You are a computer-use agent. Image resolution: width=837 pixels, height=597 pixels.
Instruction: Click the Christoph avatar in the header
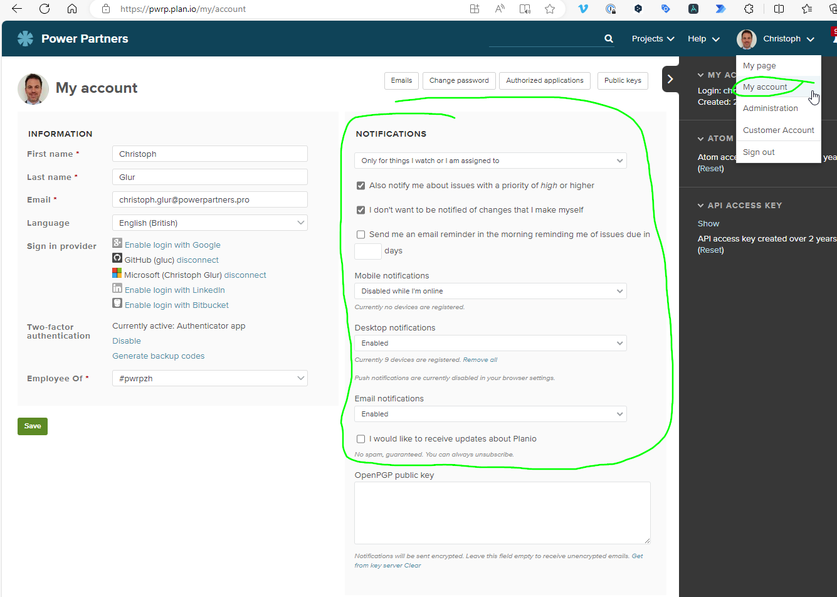(x=747, y=39)
